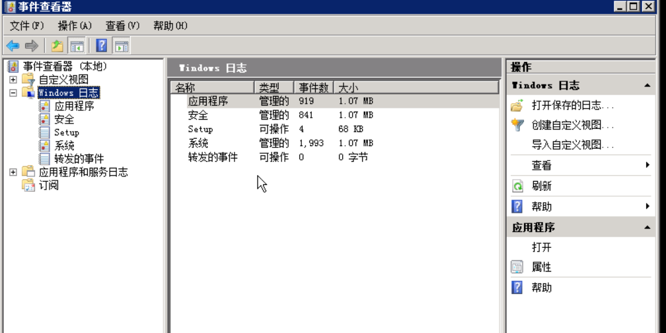Select 系统 row in the log list
The height and width of the screenshot is (333, 666).
coord(335,143)
